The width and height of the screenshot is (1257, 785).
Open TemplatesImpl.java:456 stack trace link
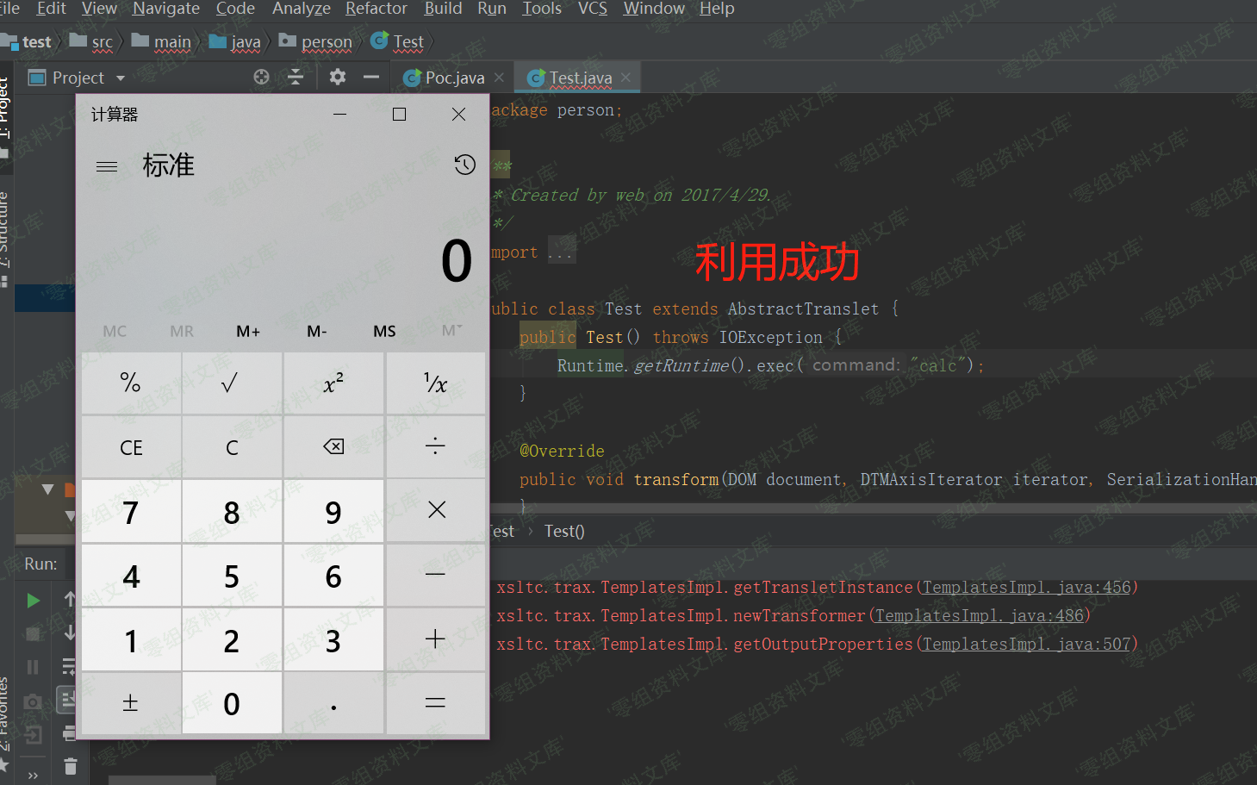pos(1026,588)
